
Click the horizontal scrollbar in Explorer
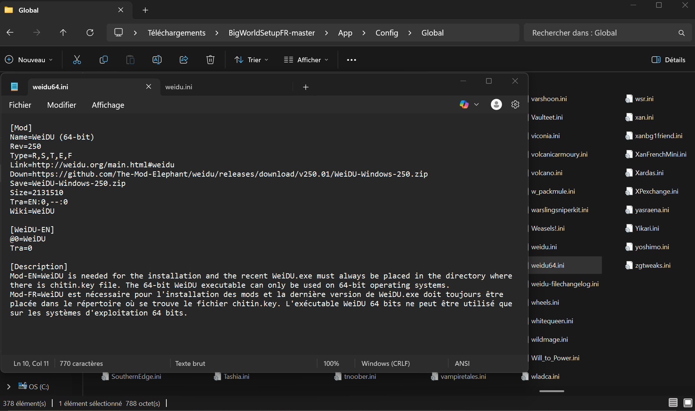(x=552, y=391)
